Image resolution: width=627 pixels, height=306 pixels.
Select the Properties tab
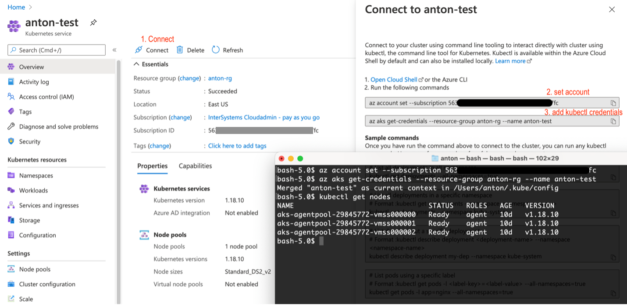pos(152,166)
